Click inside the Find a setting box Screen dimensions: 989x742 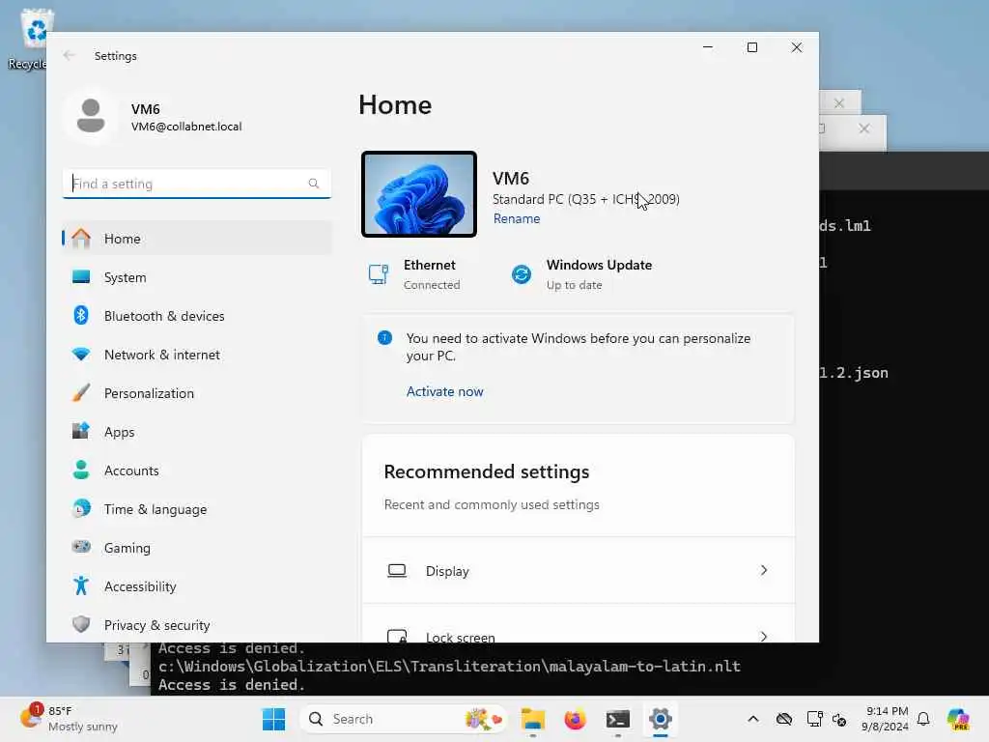[x=197, y=184]
